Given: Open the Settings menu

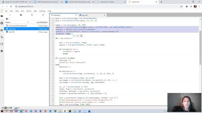Looking at the screenshot, I should 42,11.
